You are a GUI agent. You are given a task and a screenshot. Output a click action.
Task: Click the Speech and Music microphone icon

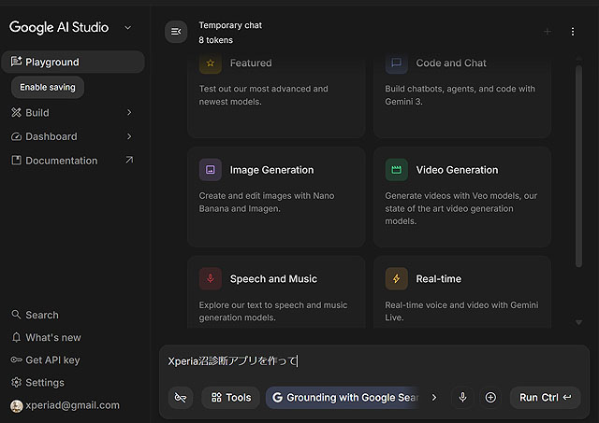pos(211,278)
